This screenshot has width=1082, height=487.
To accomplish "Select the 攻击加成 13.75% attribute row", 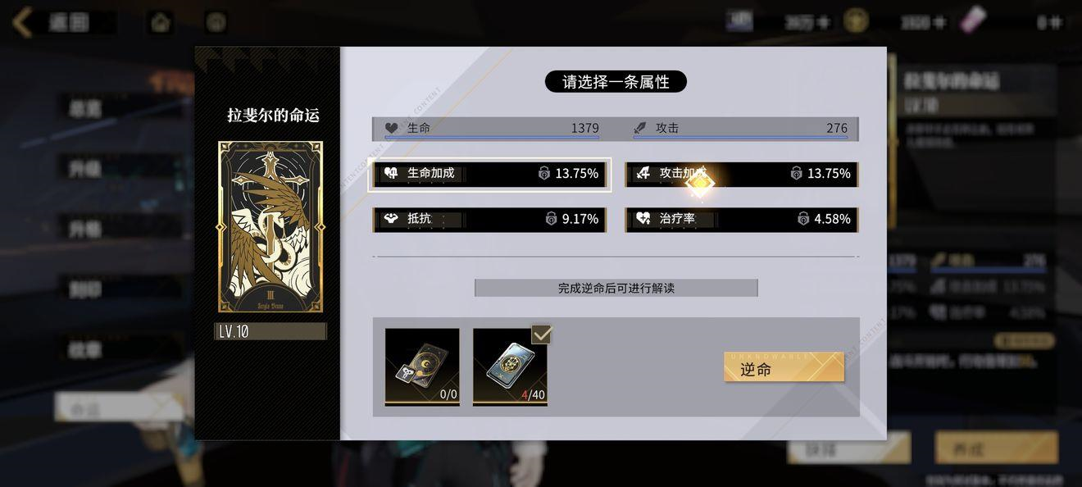I will [x=742, y=174].
